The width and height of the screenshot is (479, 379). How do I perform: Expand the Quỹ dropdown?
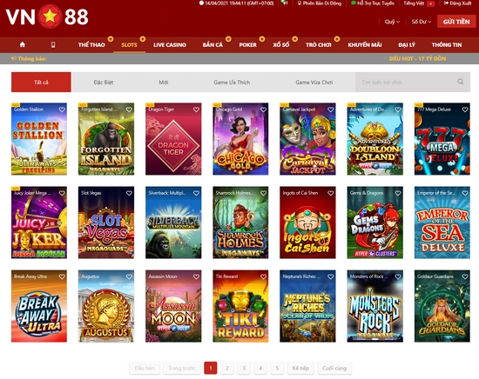coord(392,22)
